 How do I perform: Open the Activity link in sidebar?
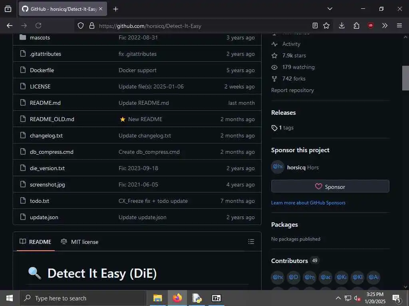(291, 44)
